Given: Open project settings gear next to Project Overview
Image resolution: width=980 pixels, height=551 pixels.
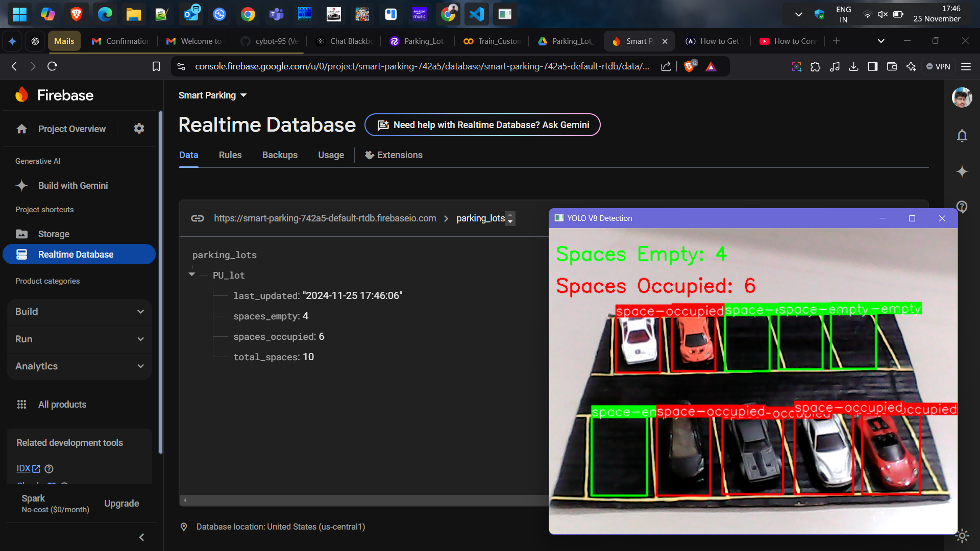Looking at the screenshot, I should click(138, 129).
